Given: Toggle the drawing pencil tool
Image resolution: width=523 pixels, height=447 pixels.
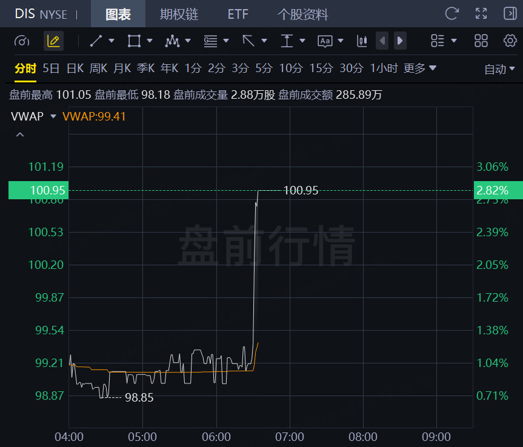Looking at the screenshot, I should (53, 41).
